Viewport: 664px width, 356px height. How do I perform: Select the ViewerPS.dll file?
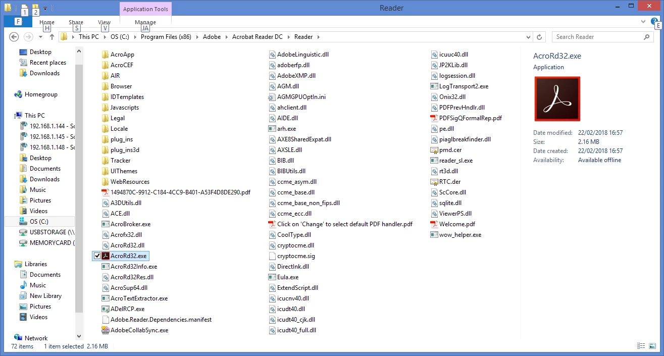pos(451,214)
